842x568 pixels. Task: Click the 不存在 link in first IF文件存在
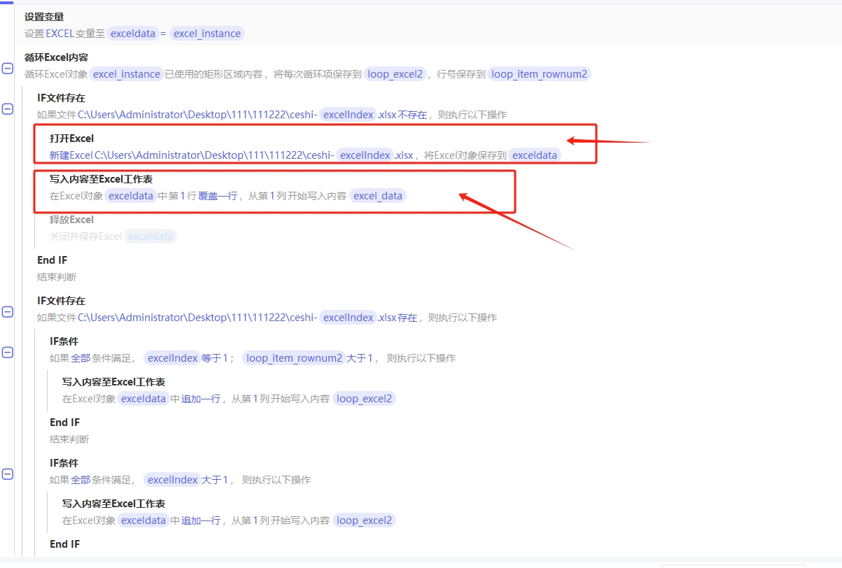click(413, 115)
